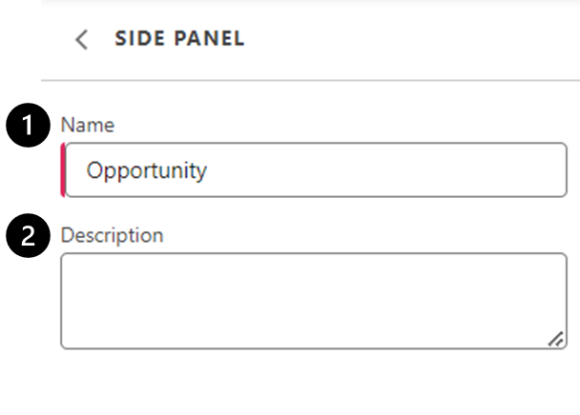Click empty space right of Description label
This screenshot has width=580, height=415.
pyautogui.click(x=362, y=235)
